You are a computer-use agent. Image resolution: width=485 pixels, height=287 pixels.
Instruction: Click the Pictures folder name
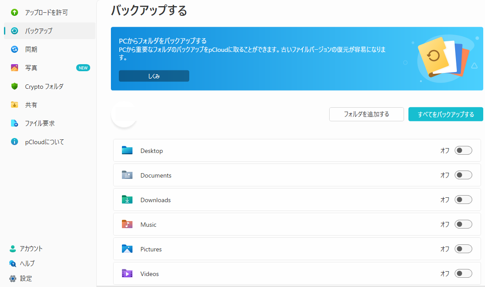point(151,249)
